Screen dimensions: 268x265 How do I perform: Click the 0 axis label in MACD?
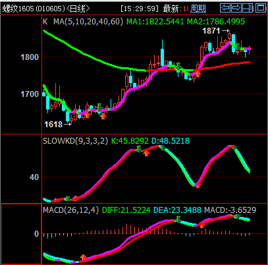(x=36, y=234)
